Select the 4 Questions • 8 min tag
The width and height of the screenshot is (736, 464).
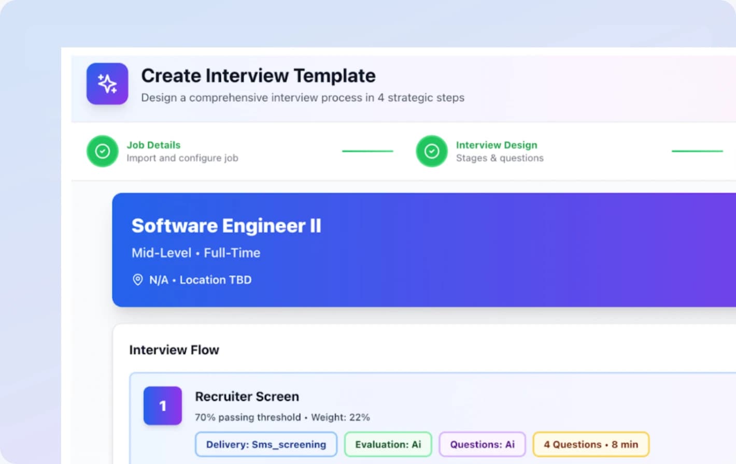coord(591,444)
